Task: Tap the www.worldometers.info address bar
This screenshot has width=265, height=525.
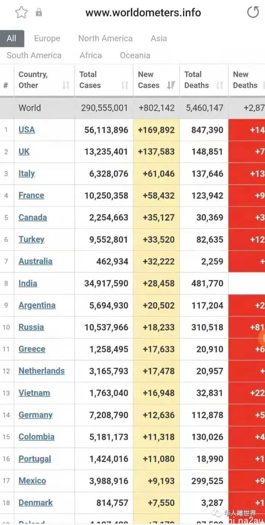Action: [143, 13]
